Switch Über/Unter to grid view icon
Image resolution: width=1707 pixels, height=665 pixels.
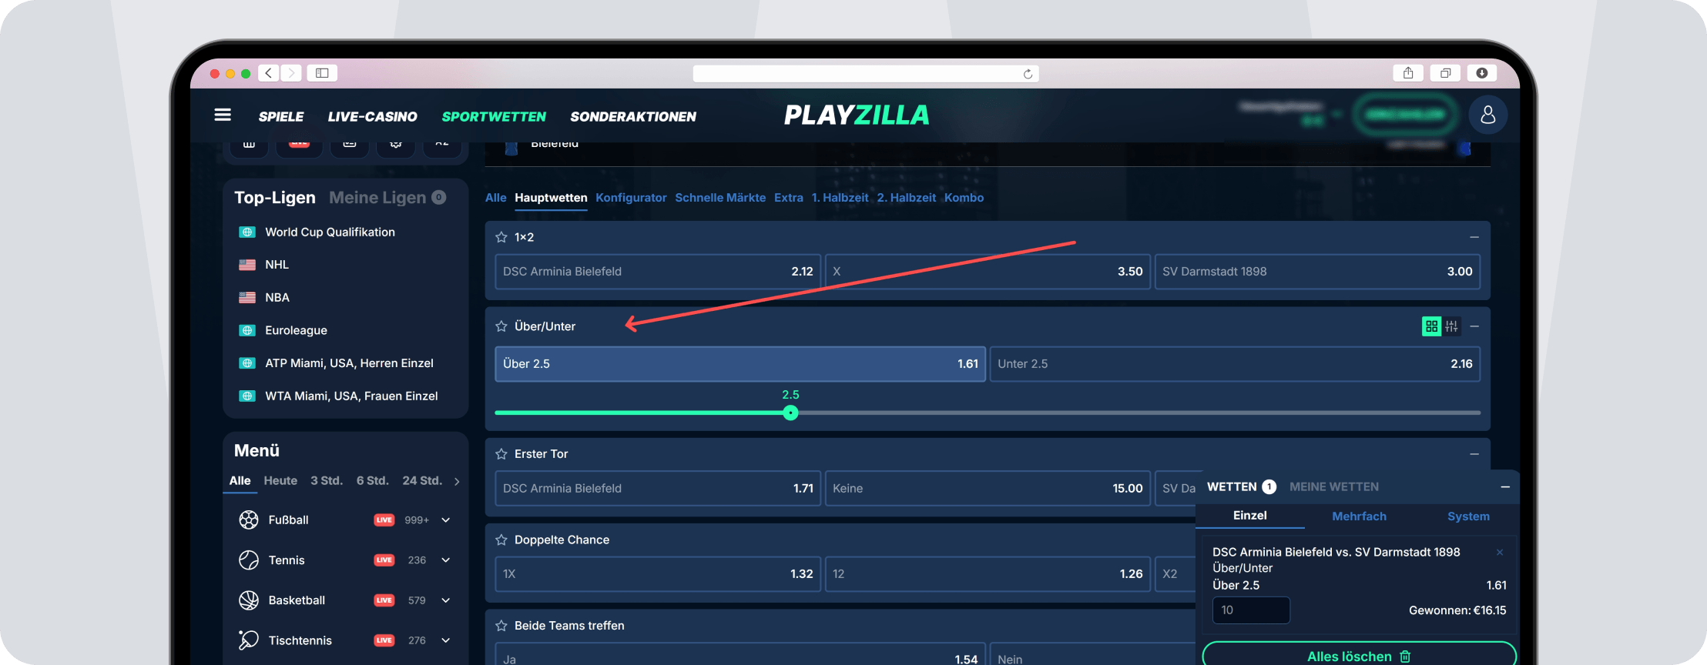point(1431,326)
